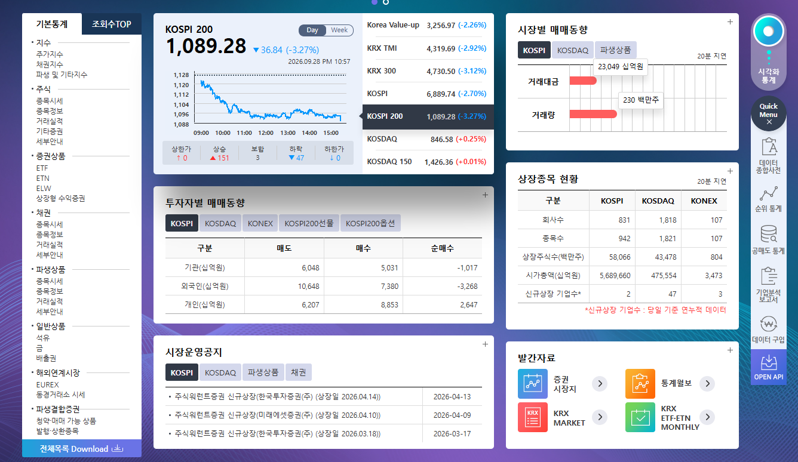The height and width of the screenshot is (462, 798).
Task: Expand the 상장종목 현황 panel with plus
Action: (x=730, y=171)
